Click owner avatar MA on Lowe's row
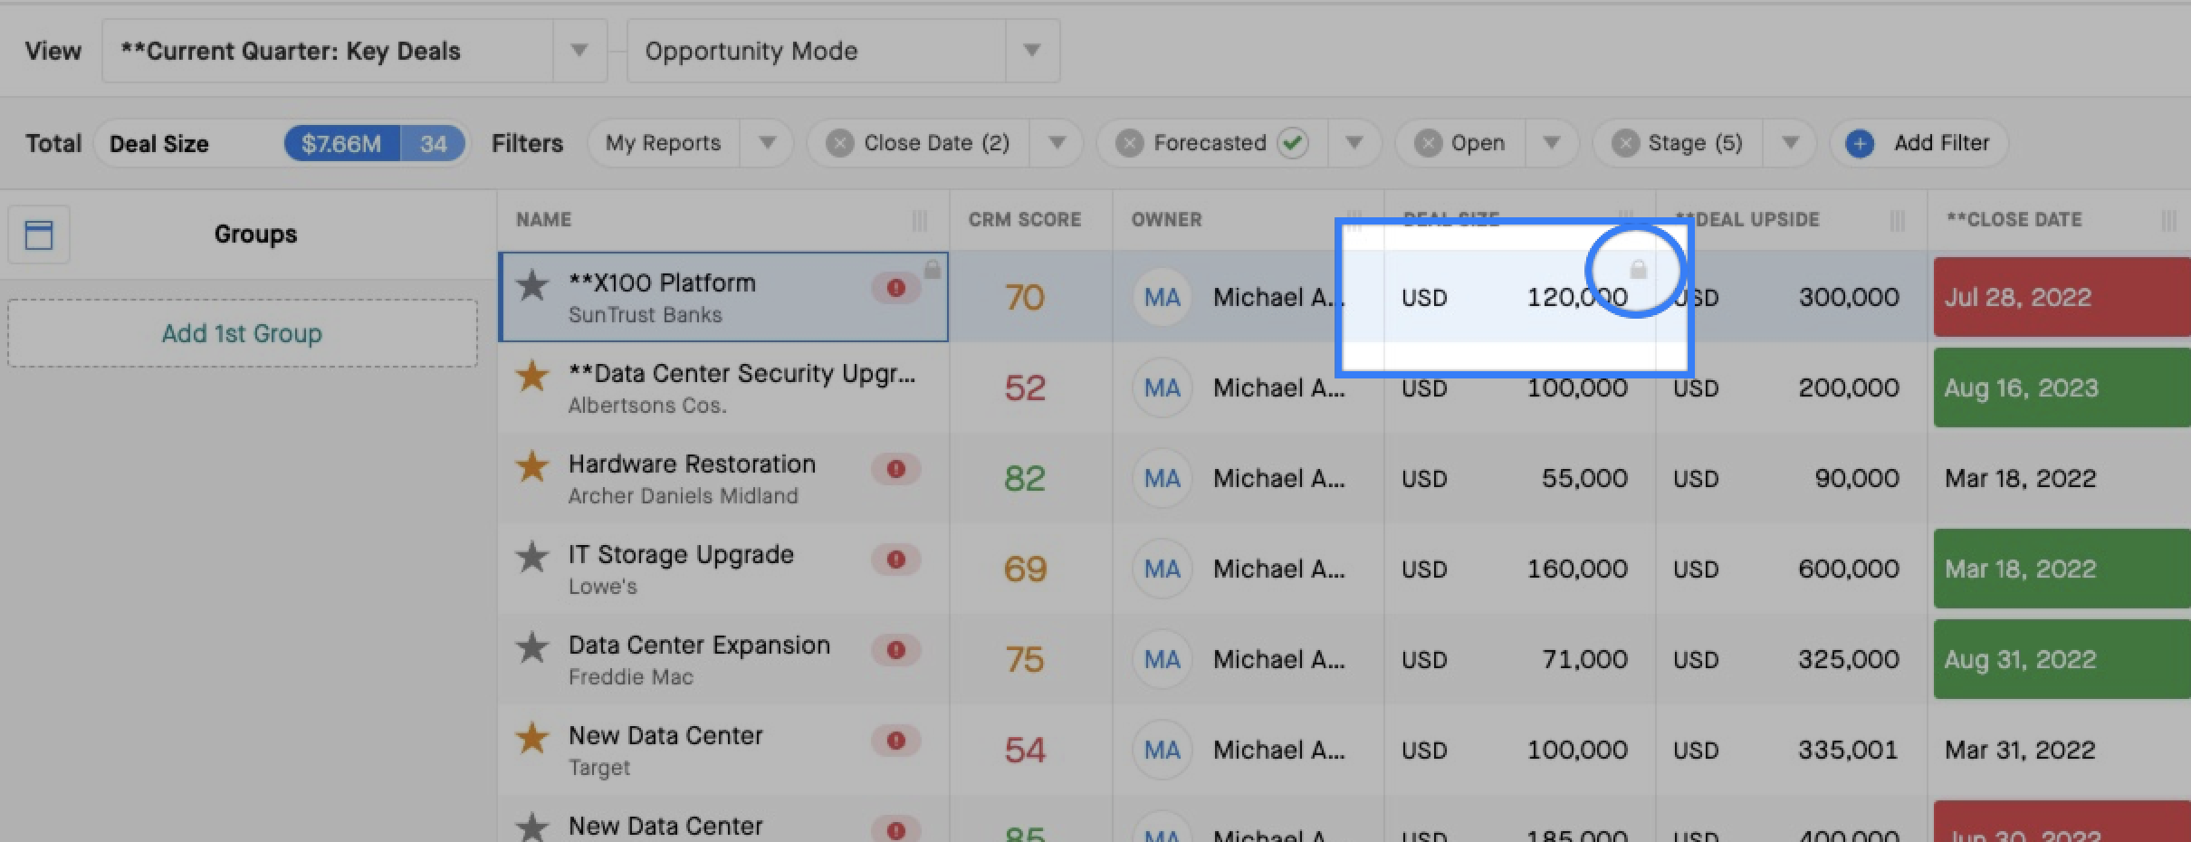The image size is (2191, 842). coord(1162,569)
